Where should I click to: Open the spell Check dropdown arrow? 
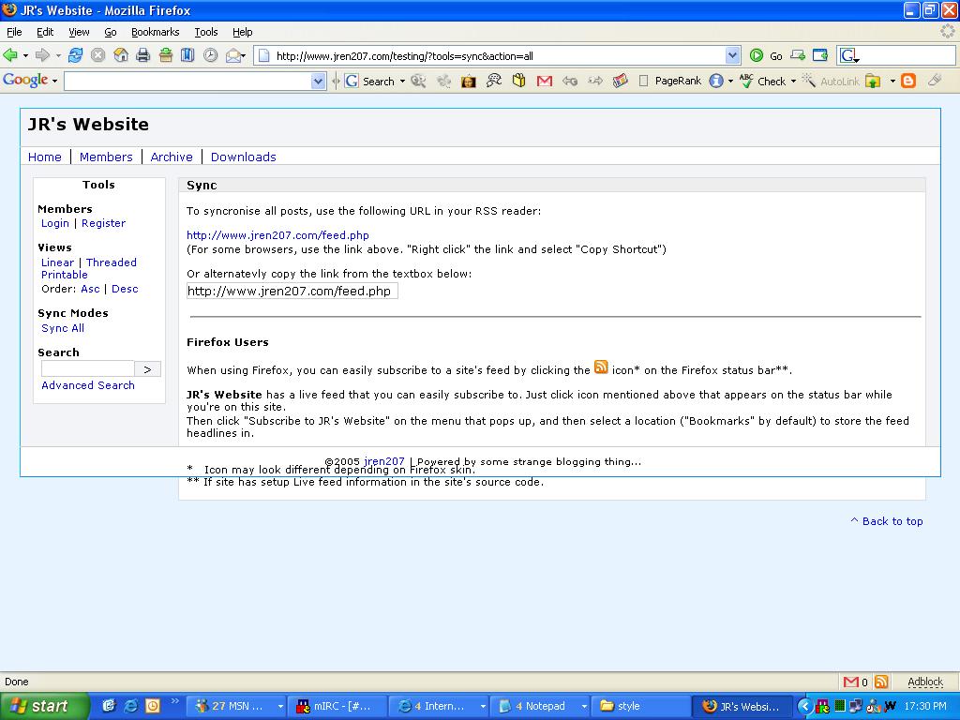[x=793, y=82]
